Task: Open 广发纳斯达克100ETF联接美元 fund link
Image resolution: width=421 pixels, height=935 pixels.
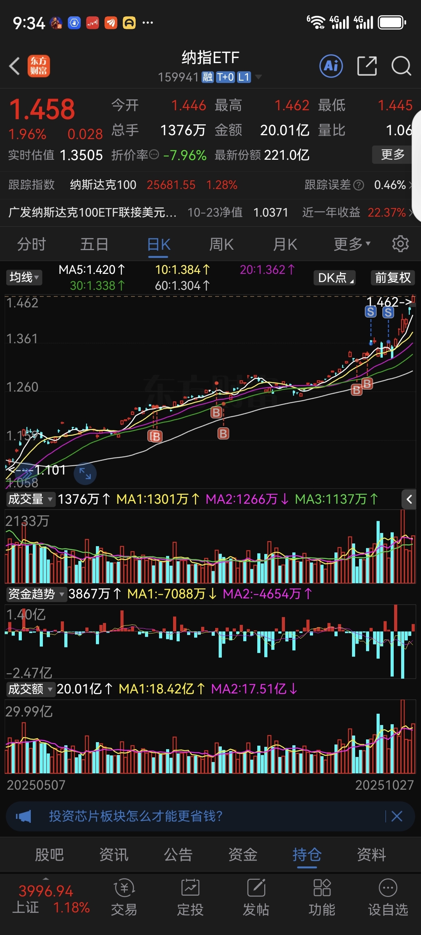Action: tap(92, 212)
